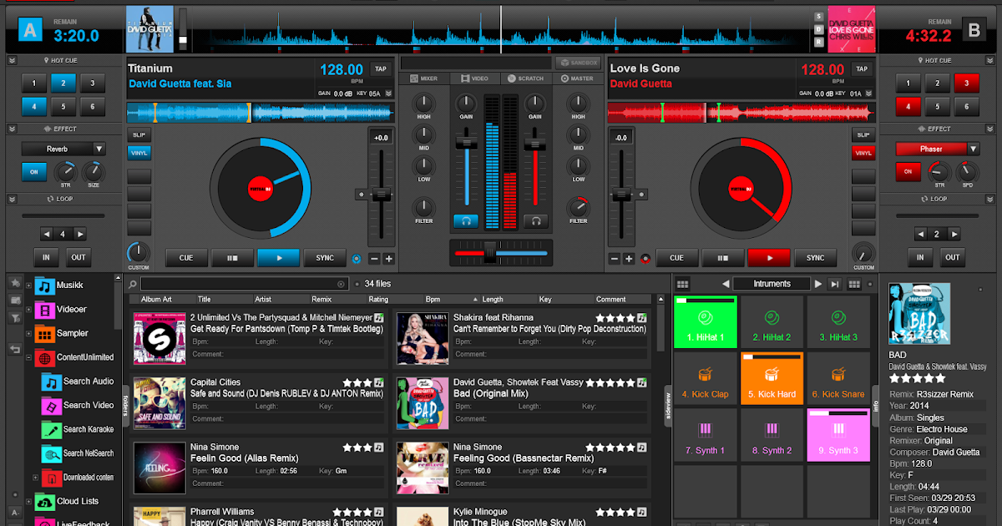Screen dimensions: 1002x526
Task: Trigger the HiHat 2 sampler pad
Action: [772, 322]
